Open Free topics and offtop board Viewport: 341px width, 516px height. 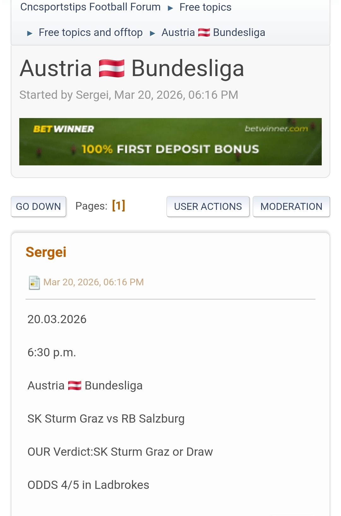click(91, 33)
